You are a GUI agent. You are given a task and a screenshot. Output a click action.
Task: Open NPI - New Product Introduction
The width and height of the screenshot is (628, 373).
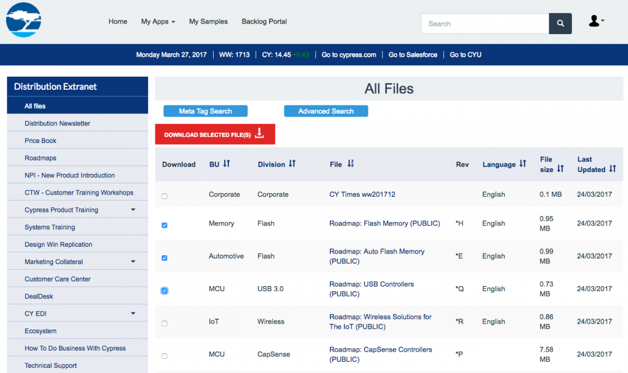pos(77,175)
